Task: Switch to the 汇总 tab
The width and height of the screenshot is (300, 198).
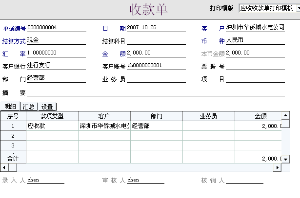Action: pyautogui.click(x=29, y=107)
